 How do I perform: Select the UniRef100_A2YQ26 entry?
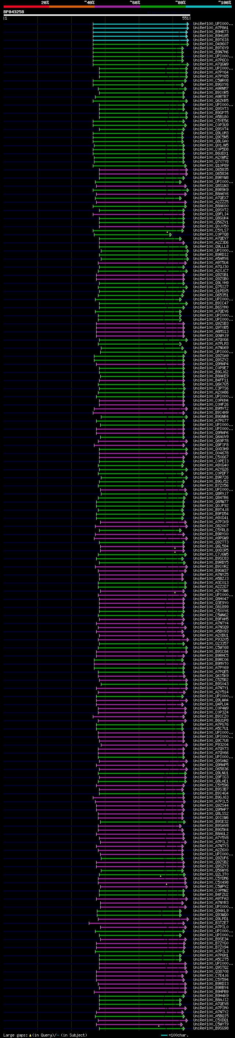211,469
